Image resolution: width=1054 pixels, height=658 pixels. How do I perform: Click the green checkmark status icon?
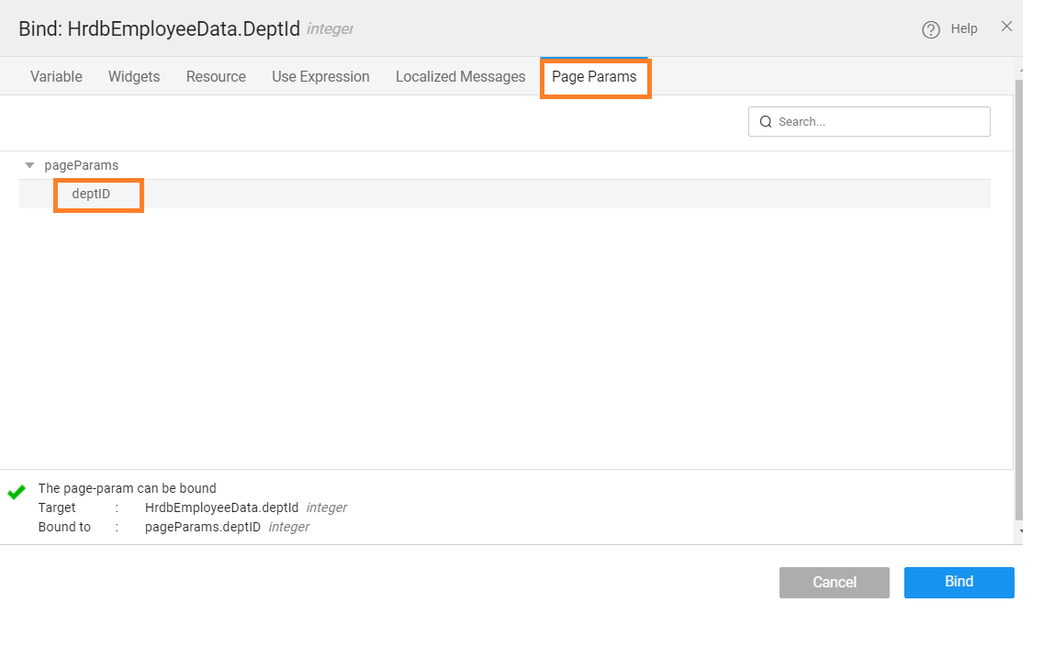point(16,493)
